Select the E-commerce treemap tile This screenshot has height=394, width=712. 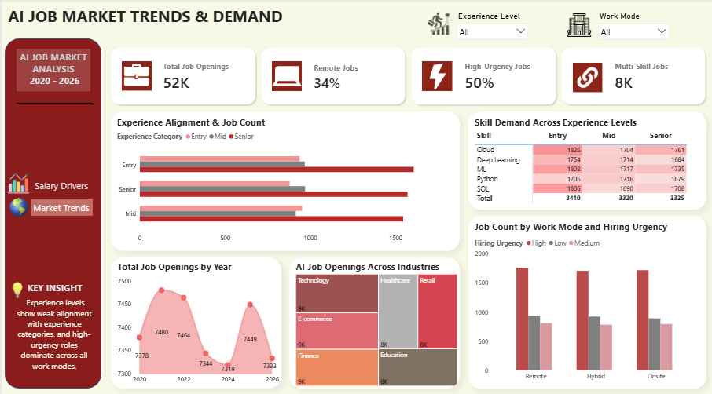click(337, 331)
